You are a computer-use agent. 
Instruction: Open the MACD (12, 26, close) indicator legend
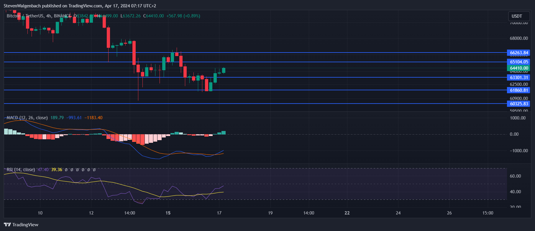pos(27,118)
